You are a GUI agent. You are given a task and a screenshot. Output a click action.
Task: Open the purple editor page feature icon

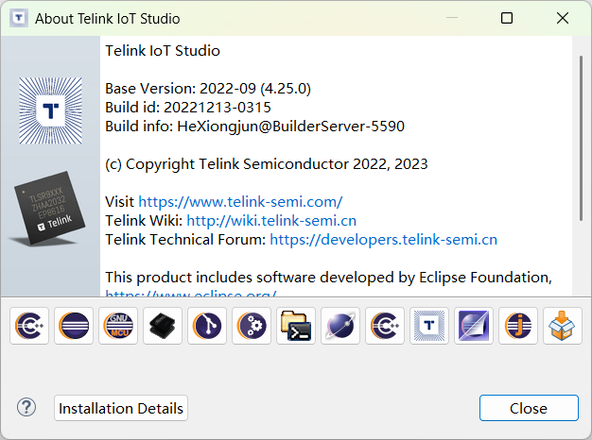point(474,326)
